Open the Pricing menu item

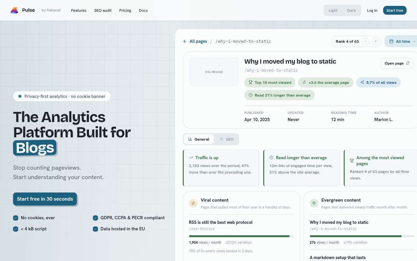125,10
